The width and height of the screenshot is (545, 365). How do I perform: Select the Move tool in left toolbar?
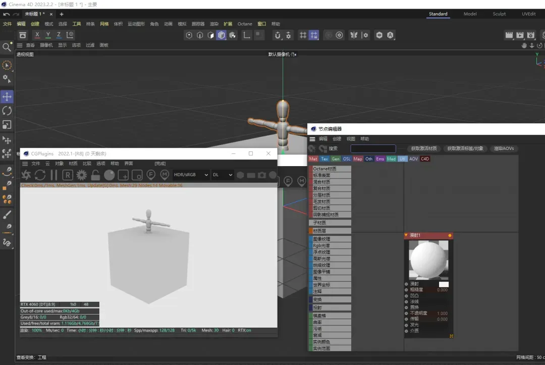pos(7,96)
